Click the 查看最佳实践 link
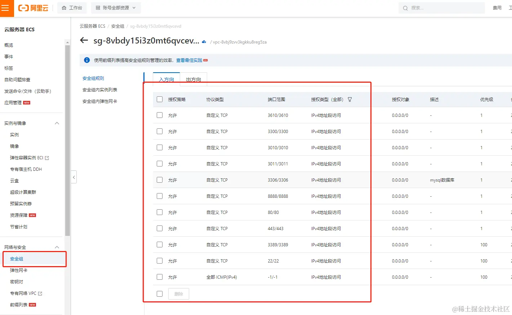The width and height of the screenshot is (512, 315). (x=189, y=60)
